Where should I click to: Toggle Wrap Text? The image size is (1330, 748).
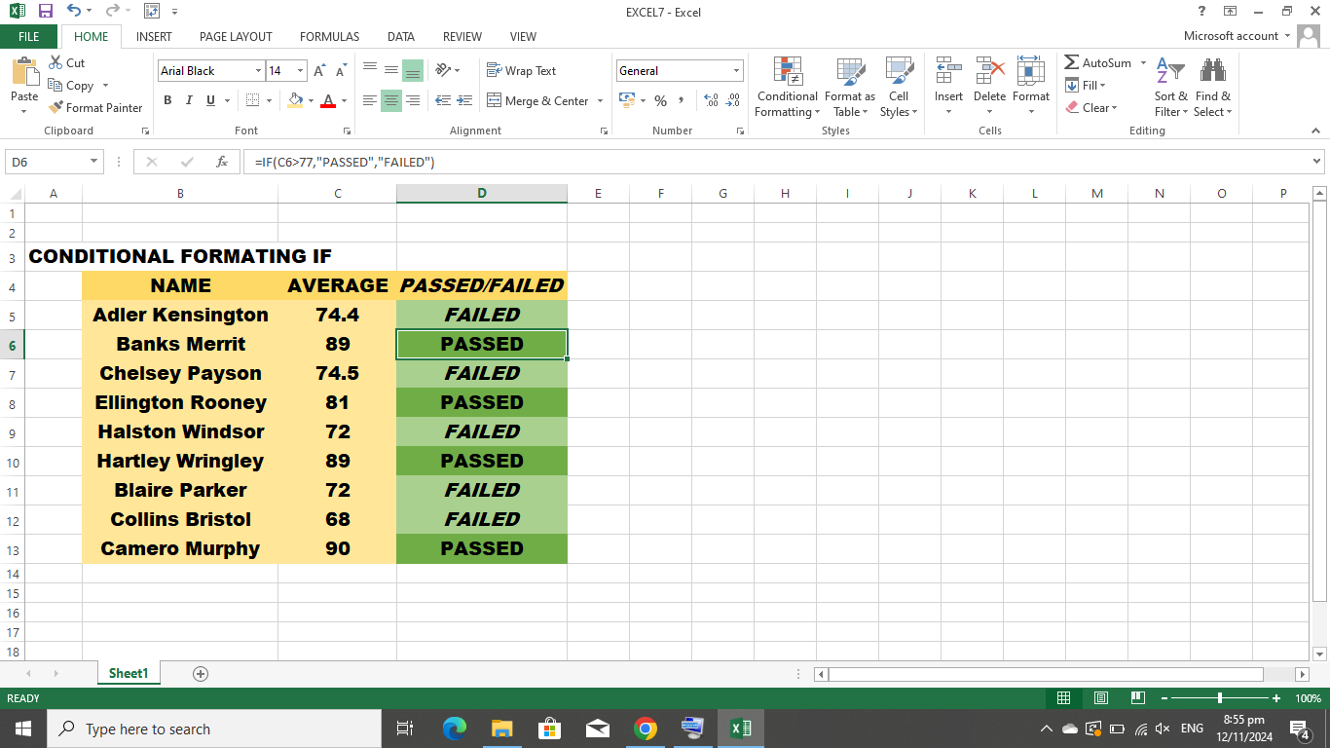521,71
